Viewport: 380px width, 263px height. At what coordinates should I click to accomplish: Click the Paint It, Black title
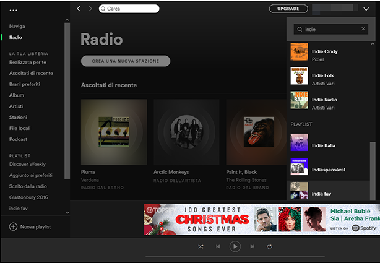pyautogui.click(x=241, y=172)
